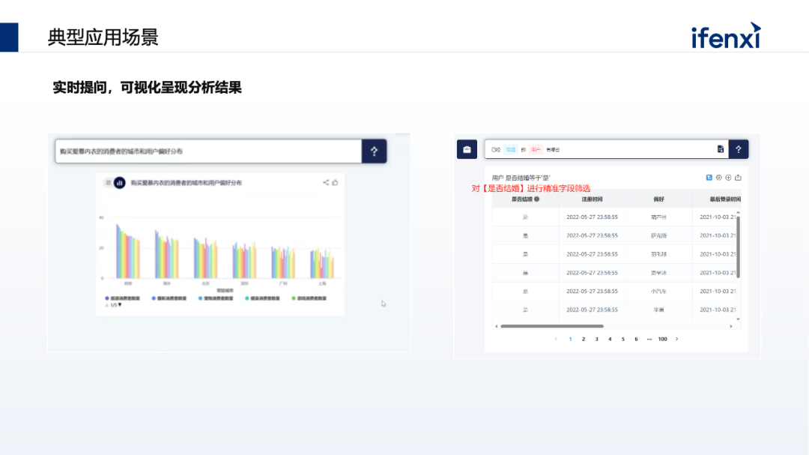The height and width of the screenshot is (455, 809).
Task: Click the export icon above the data table
Action: (x=738, y=178)
